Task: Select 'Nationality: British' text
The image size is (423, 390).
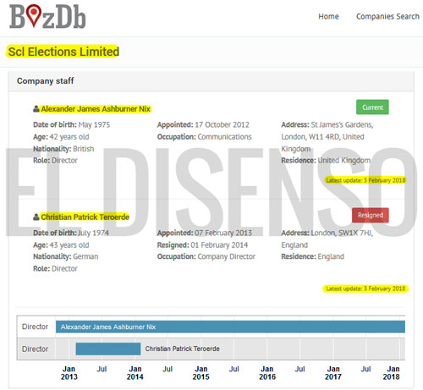Action: point(63,149)
